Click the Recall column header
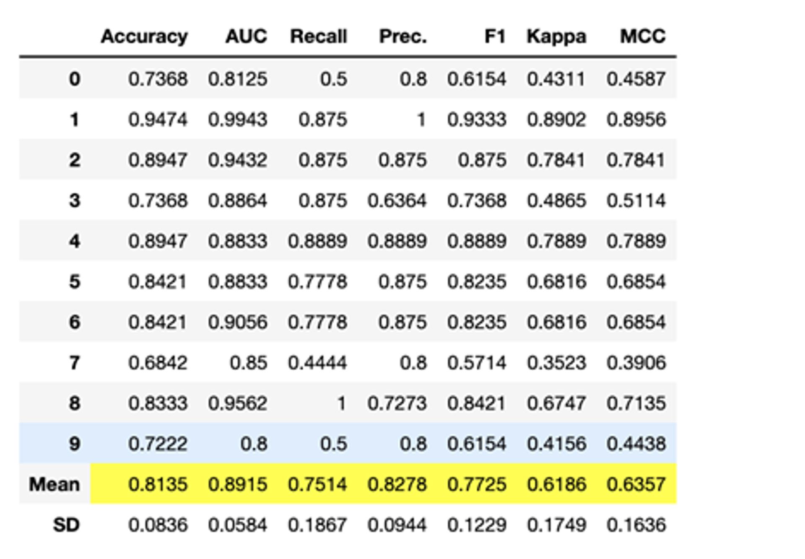 pyautogui.click(x=318, y=37)
